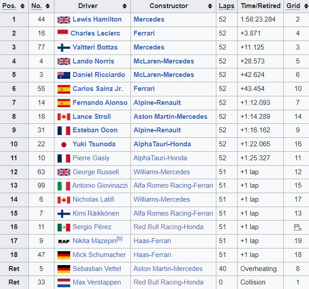Click PL grid abbreviation in Pérez's row
Image resolution: width=309 pixels, height=289 pixels.
click(x=298, y=227)
